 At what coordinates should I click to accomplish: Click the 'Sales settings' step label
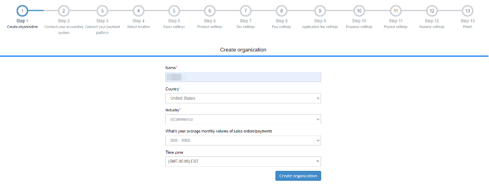tap(174, 27)
